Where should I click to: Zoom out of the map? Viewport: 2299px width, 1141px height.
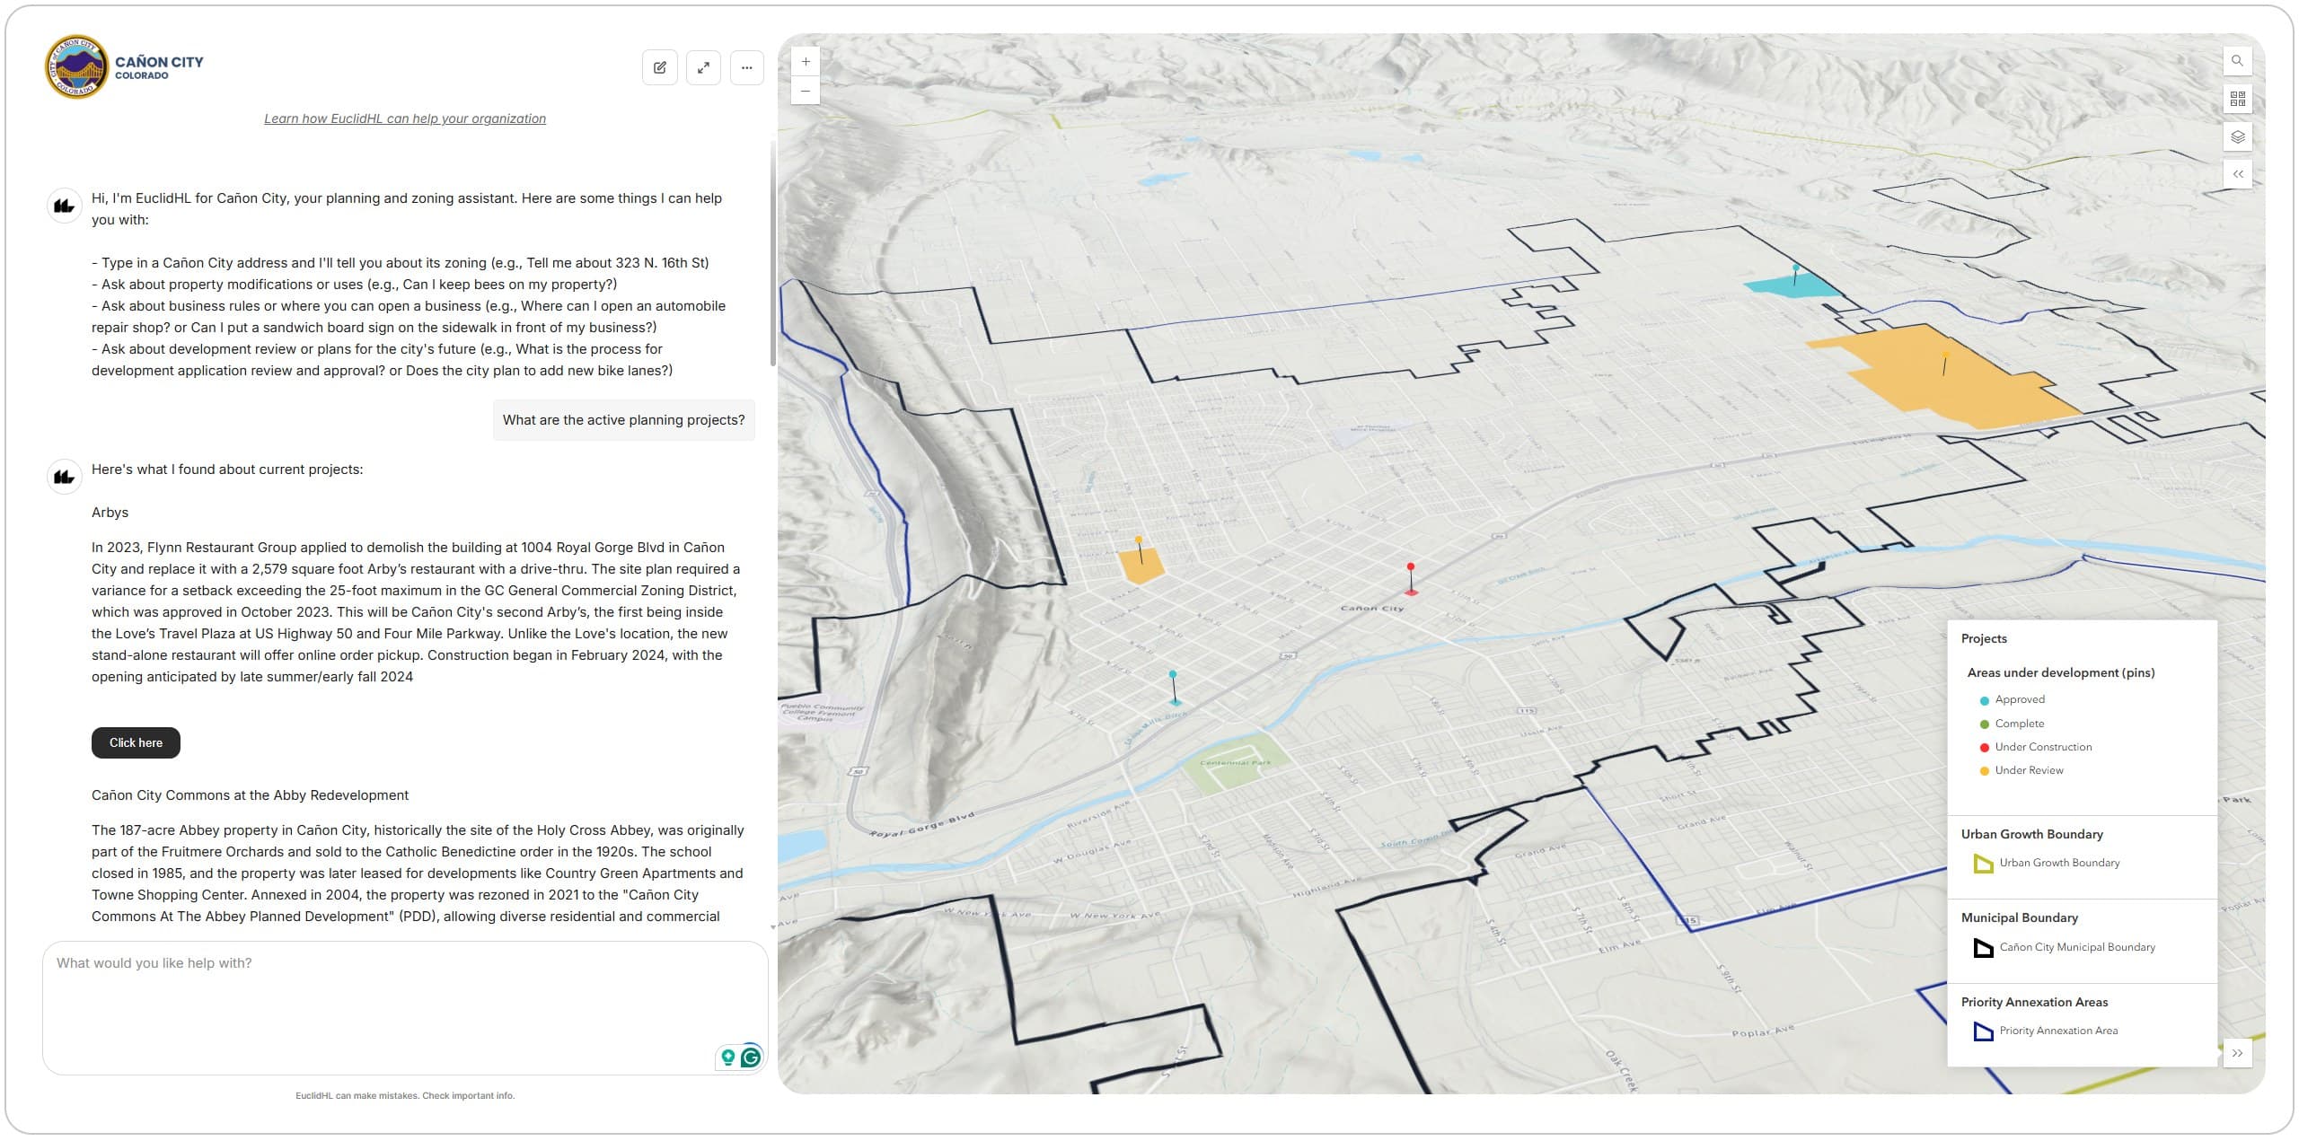coord(806,91)
